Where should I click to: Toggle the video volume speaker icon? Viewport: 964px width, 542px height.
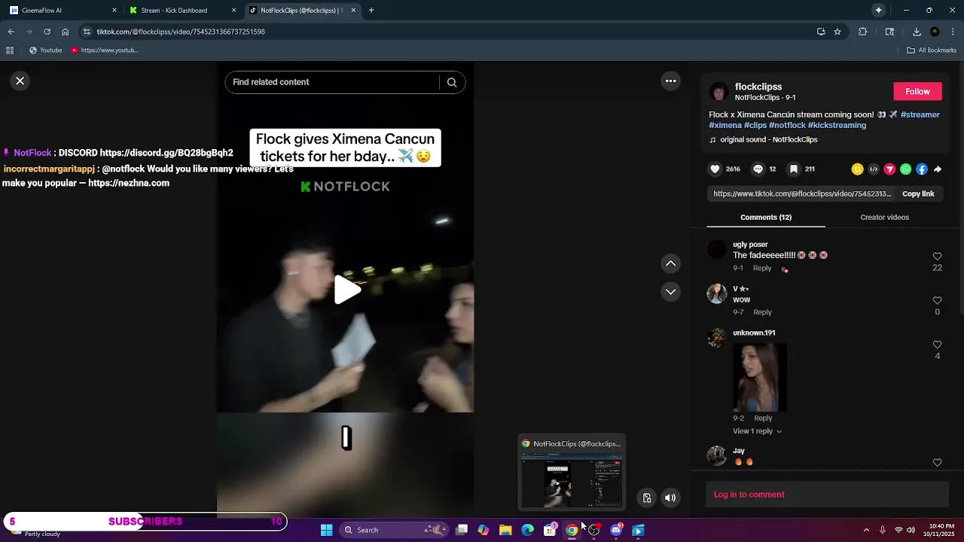coord(670,498)
